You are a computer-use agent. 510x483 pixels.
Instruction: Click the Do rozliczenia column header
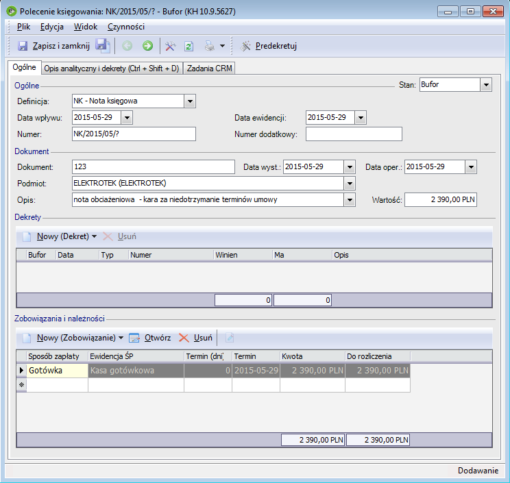tap(378, 356)
